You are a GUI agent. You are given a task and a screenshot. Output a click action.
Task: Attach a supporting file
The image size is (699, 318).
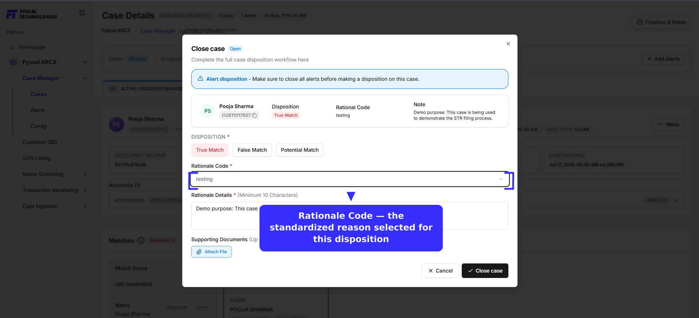211,252
